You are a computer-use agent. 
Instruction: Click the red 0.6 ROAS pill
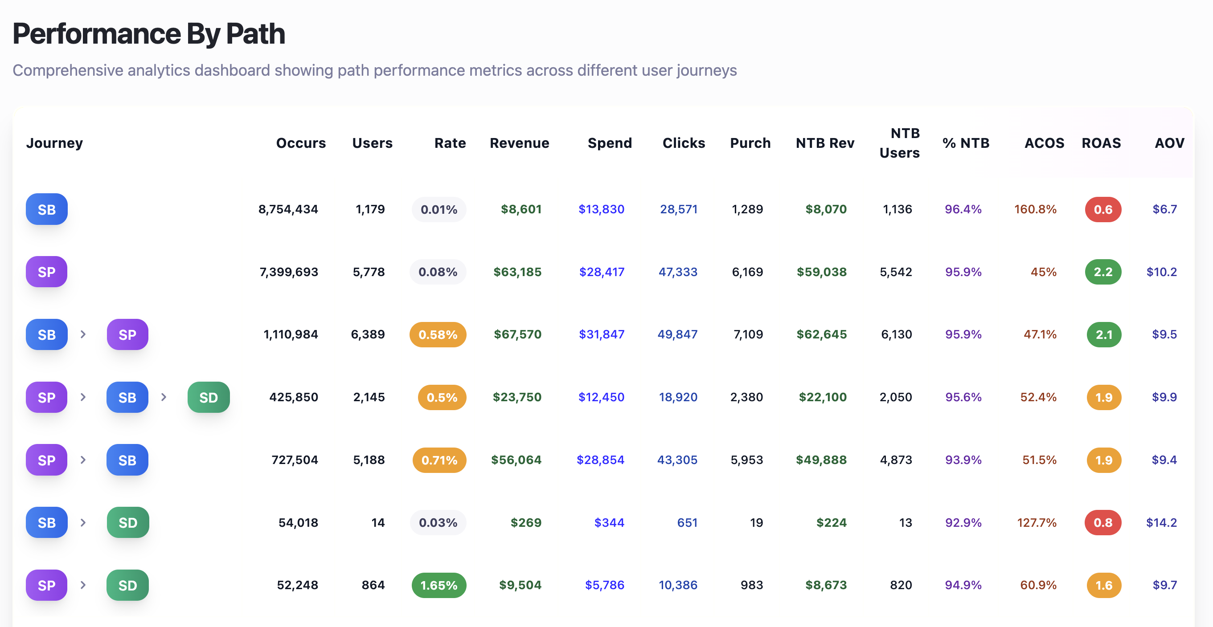[1103, 209]
